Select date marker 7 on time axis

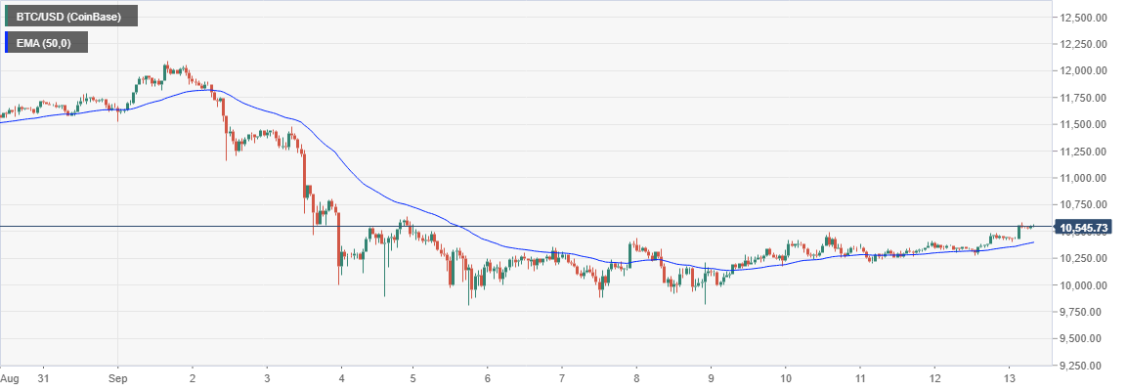pos(562,377)
